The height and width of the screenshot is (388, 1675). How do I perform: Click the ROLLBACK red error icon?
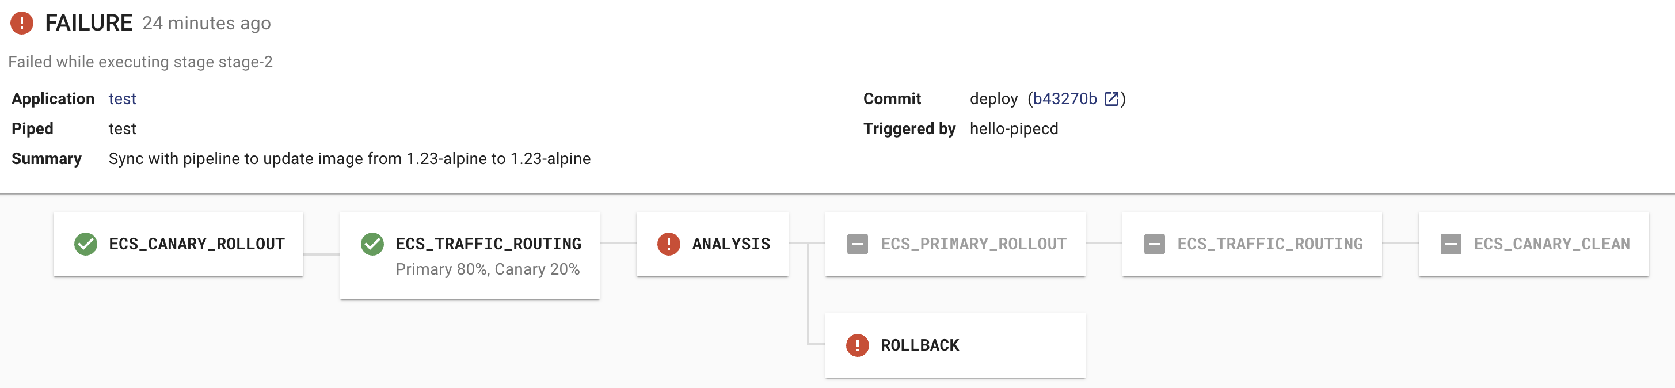[857, 345]
